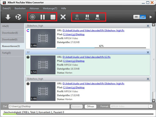This screenshot has height=117, width=156.
Task: Click the waiting status icon of the last Slideshow_high task
Action: (28, 84)
